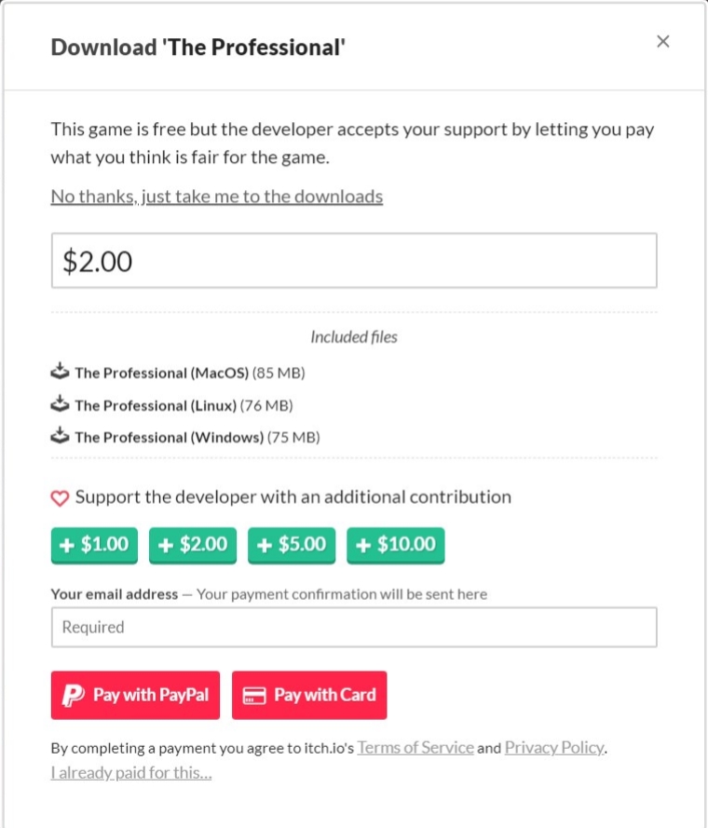Click the email address input field
Screen dimensions: 708x828
pyautogui.click(x=354, y=627)
